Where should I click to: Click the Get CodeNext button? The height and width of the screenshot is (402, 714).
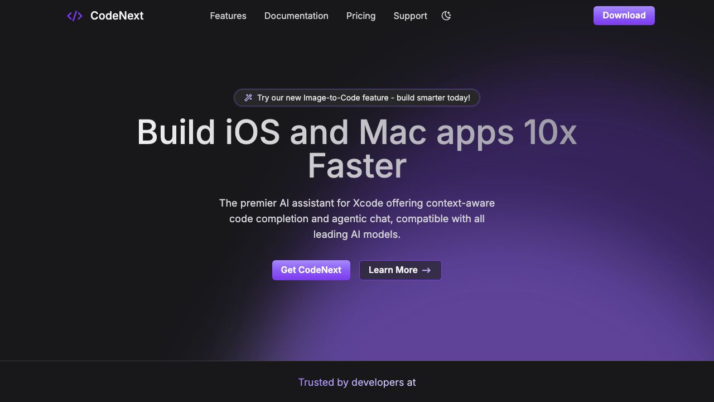coord(311,270)
